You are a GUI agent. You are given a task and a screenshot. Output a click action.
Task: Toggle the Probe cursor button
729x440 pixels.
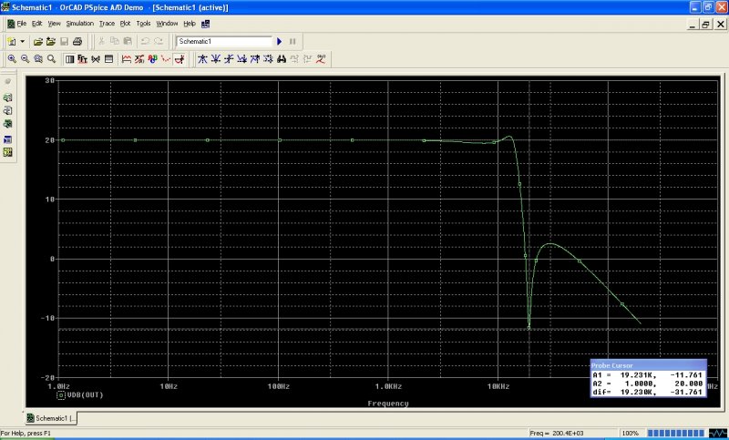[x=179, y=59]
